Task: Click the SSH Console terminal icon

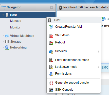Action: (51, 90)
